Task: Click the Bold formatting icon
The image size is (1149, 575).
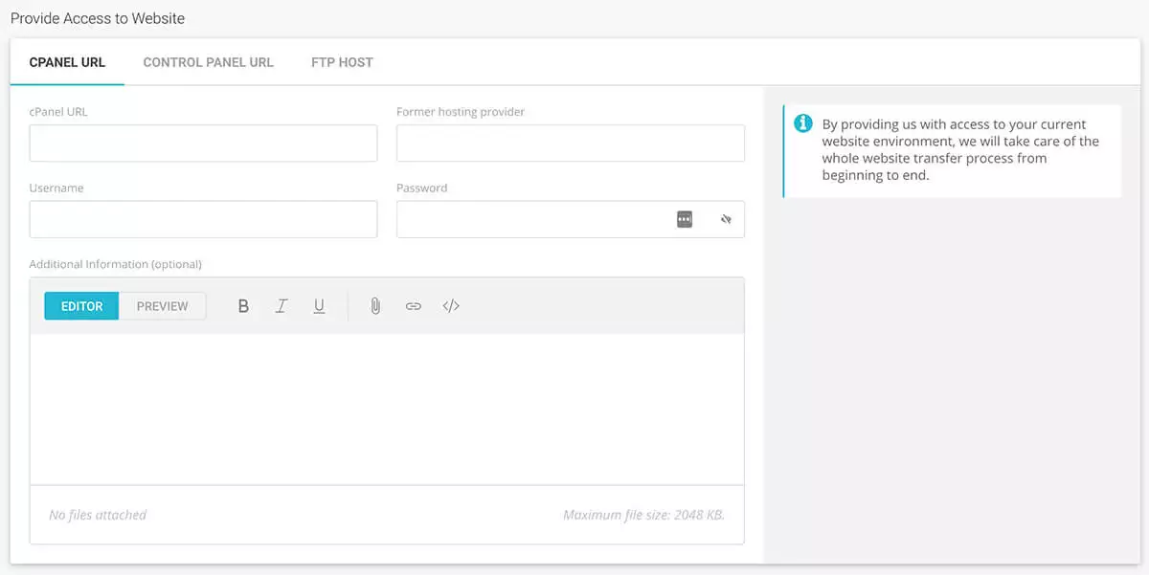Action: [243, 306]
